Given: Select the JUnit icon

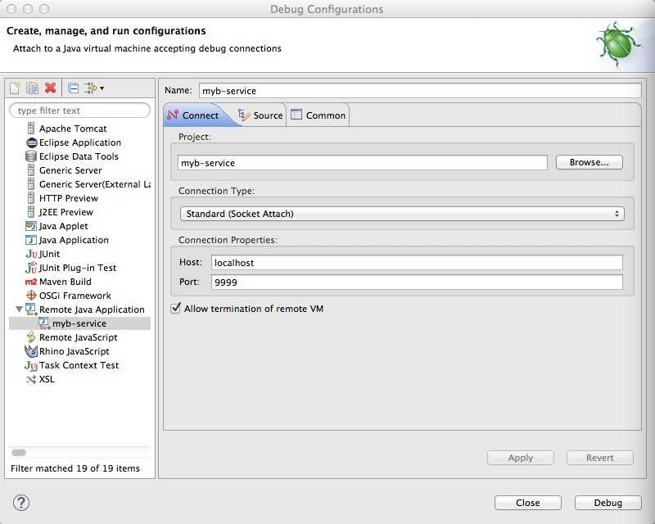Looking at the screenshot, I should coord(31,254).
